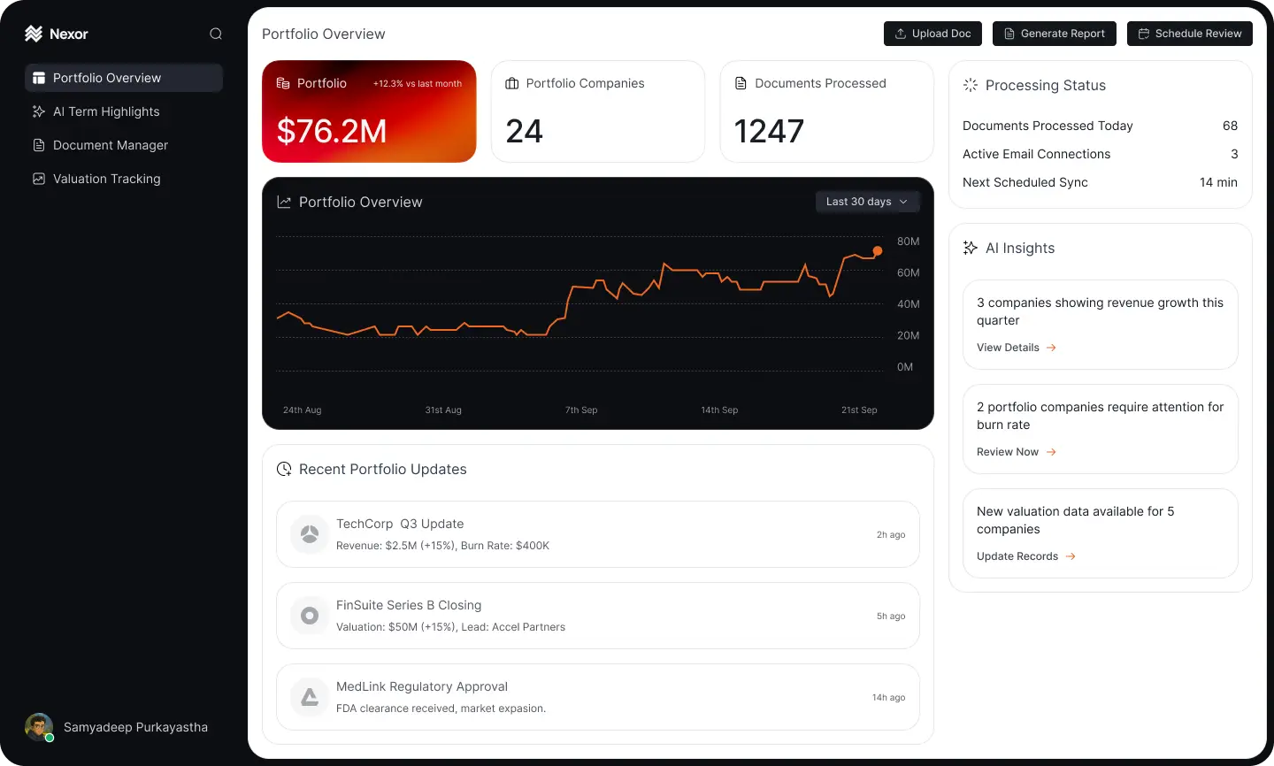Open the MedLink Regulatory Approval entry
The height and width of the screenshot is (766, 1274).
tap(598, 697)
